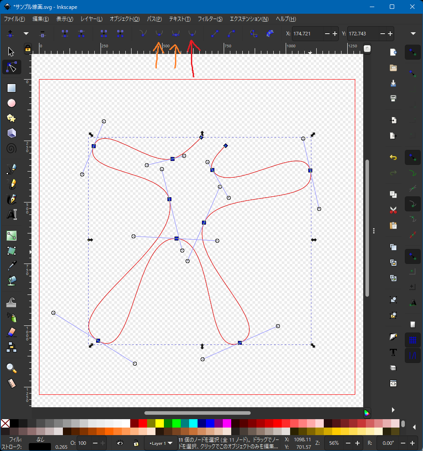Activate the Node edit tool
This screenshot has width=423, height=451.
[x=11, y=67]
